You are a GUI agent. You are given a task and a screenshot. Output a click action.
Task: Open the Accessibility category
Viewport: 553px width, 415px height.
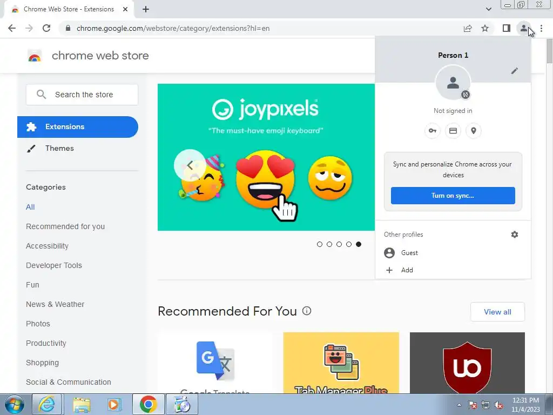[48, 246]
